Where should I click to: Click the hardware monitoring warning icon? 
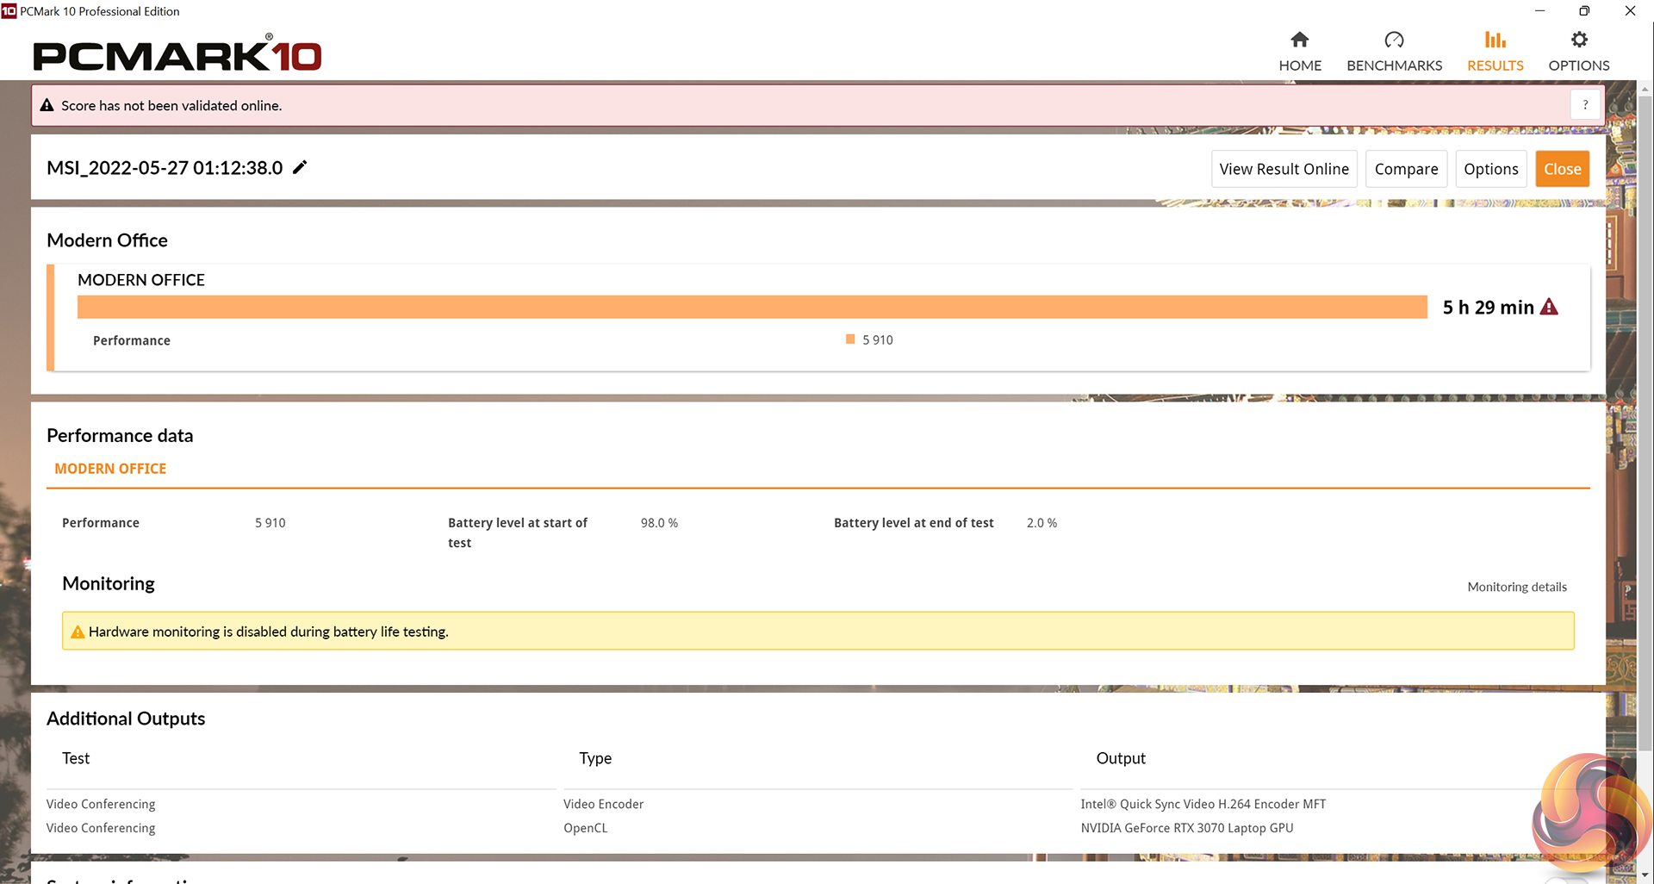[x=78, y=632]
